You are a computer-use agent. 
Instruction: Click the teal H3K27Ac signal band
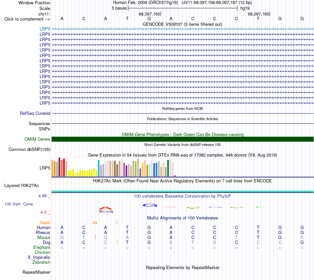[182, 192]
